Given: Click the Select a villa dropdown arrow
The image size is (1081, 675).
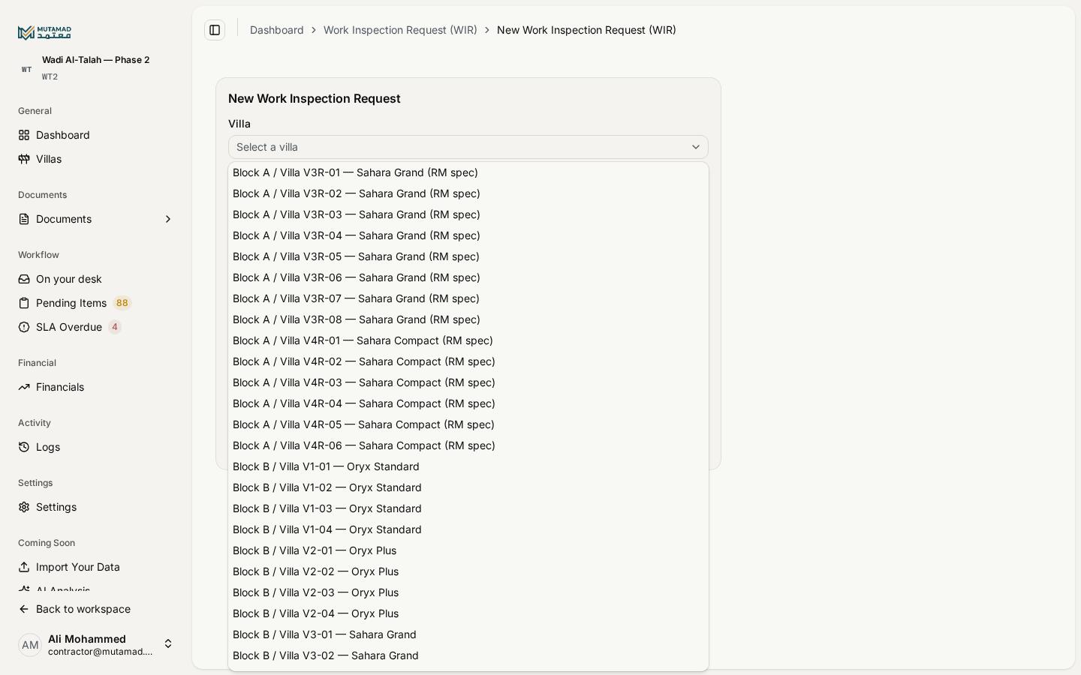Looking at the screenshot, I should (x=696, y=147).
